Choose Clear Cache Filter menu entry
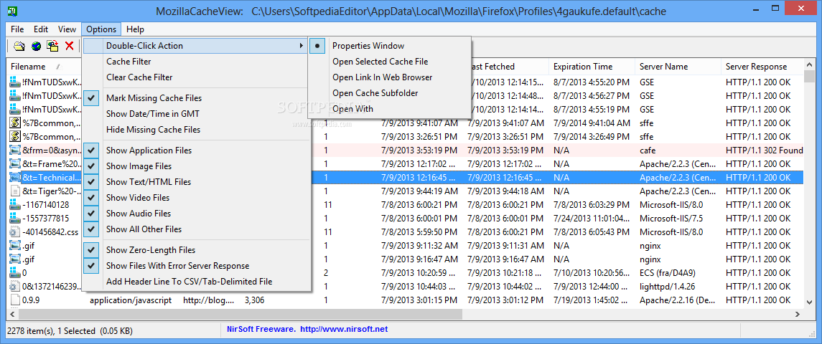This screenshot has height=344, width=822. click(197, 77)
